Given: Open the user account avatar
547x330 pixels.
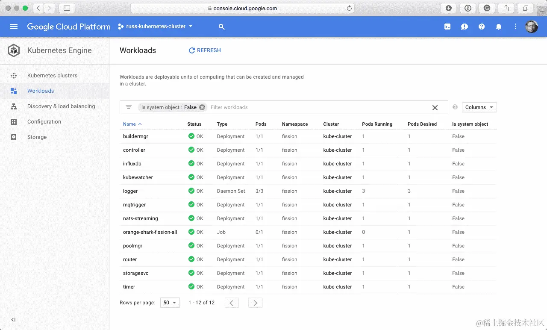Looking at the screenshot, I should pos(532,27).
